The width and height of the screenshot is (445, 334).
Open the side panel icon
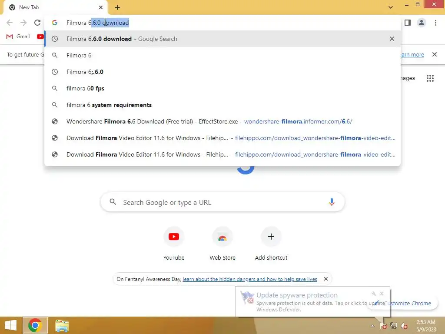[408, 23]
